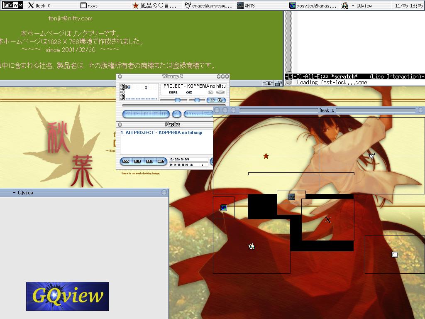Click the taskbar clock 11/05 13:05
The height and width of the screenshot is (319, 425).
click(x=409, y=5)
